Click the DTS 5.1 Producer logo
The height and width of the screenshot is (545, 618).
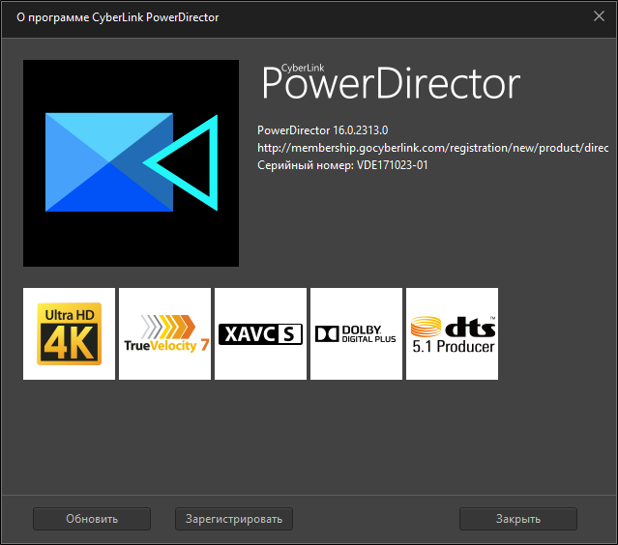click(x=452, y=334)
